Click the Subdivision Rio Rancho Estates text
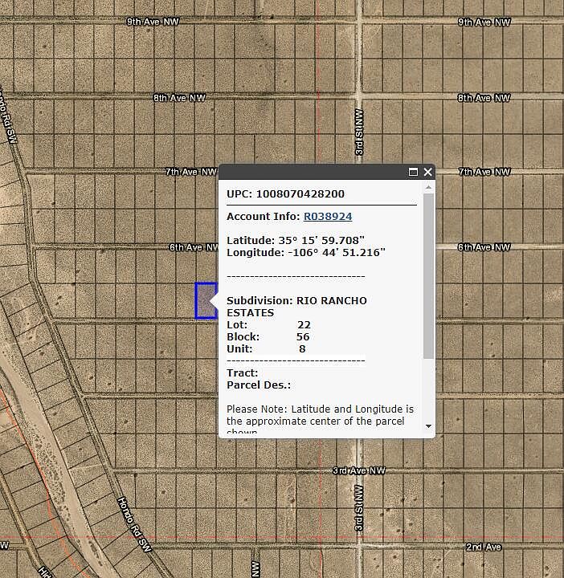This screenshot has width=564, height=578. (296, 306)
